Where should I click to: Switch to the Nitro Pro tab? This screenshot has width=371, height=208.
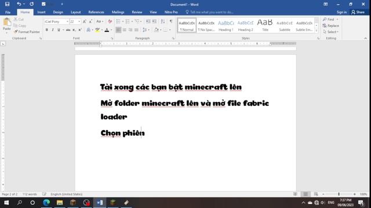click(171, 12)
